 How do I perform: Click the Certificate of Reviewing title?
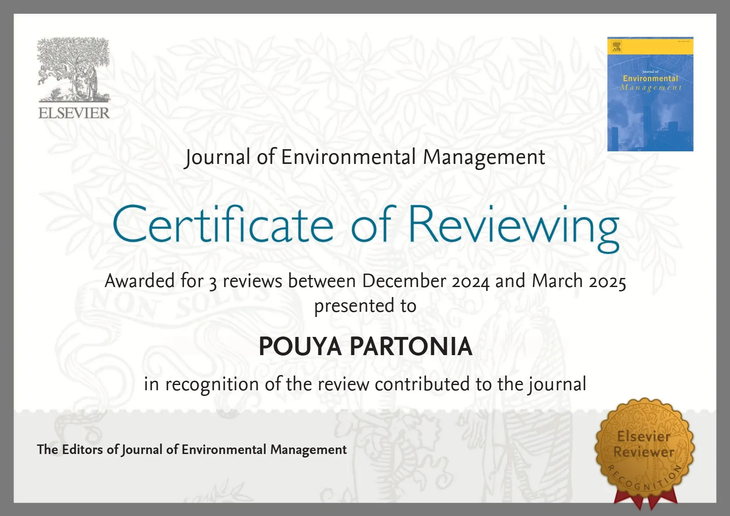pyautogui.click(x=365, y=225)
